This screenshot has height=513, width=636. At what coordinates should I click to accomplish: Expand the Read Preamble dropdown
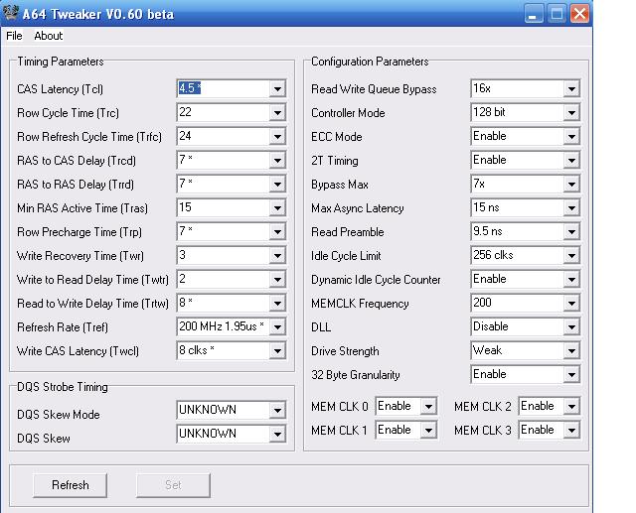[x=571, y=232]
